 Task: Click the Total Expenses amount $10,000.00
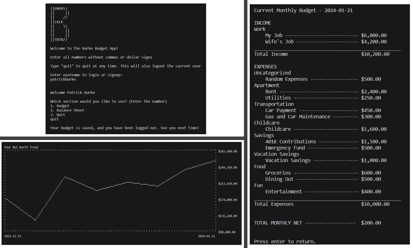pyautogui.click(x=375, y=204)
